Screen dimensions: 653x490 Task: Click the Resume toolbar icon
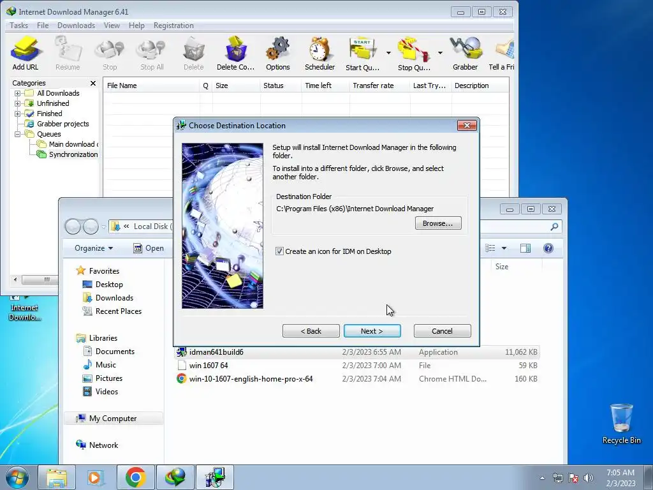(x=68, y=54)
